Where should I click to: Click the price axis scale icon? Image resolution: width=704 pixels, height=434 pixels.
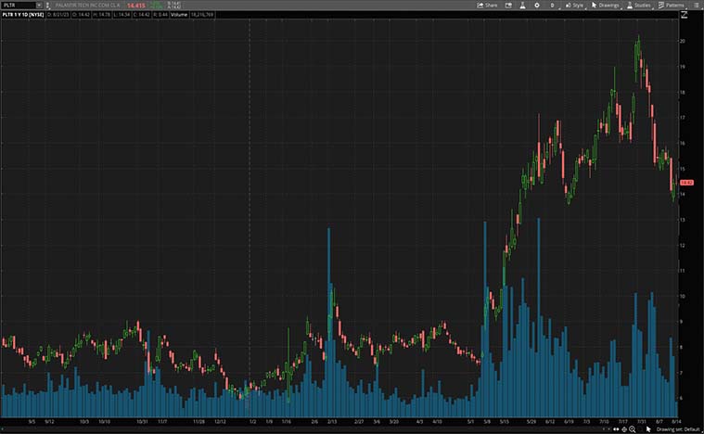click(685, 14)
